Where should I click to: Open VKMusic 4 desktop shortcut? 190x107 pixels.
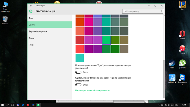(172, 79)
